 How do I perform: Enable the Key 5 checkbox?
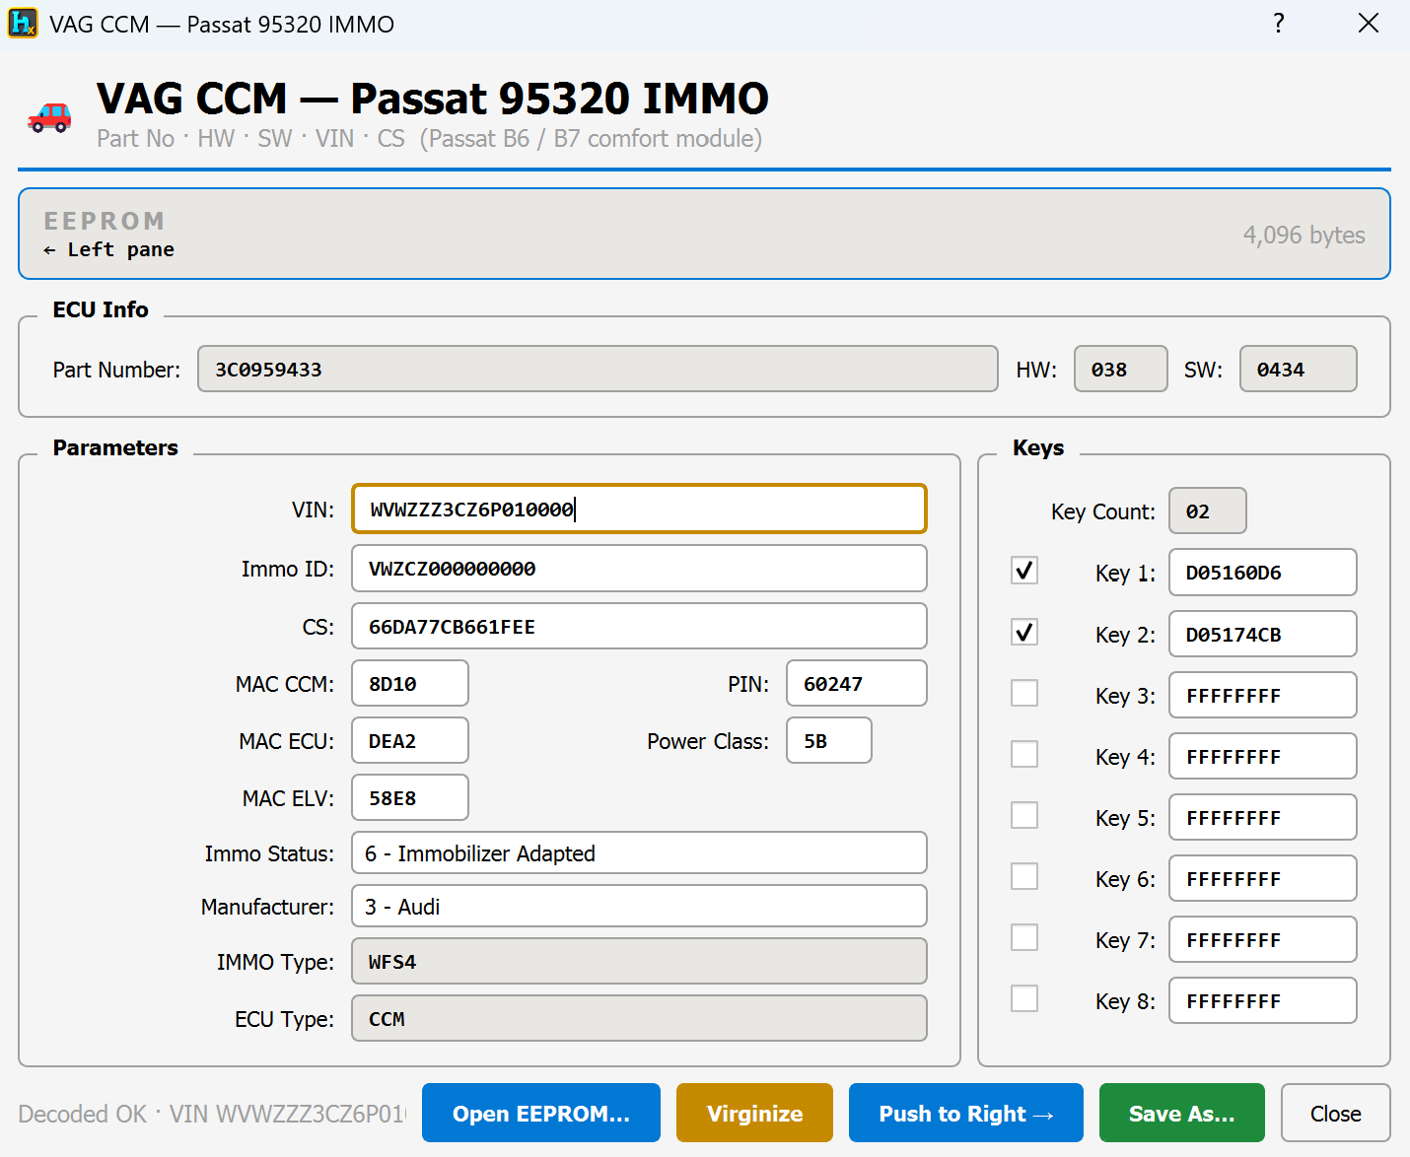pos(1024,815)
